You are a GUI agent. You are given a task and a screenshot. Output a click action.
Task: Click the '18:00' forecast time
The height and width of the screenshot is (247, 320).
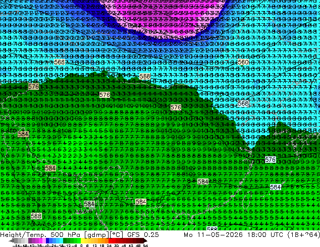coord(257,235)
